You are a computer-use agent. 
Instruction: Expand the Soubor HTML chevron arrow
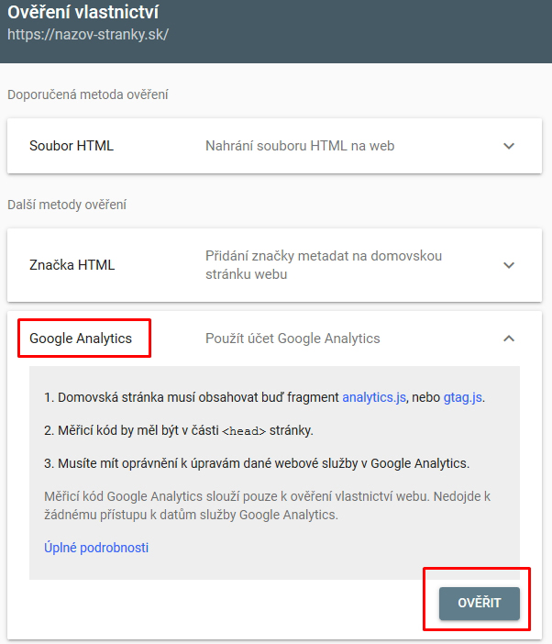510,146
